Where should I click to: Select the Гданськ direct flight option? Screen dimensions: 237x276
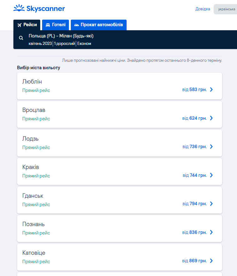coord(119,200)
